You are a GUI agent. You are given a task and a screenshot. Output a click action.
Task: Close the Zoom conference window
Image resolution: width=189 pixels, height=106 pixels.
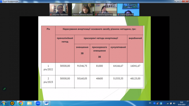point(185,1)
